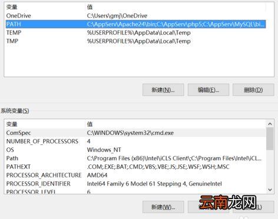This screenshot has width=278, height=219.
Task: Click the system variables scrollbar thumb
Action: (x=270, y=139)
